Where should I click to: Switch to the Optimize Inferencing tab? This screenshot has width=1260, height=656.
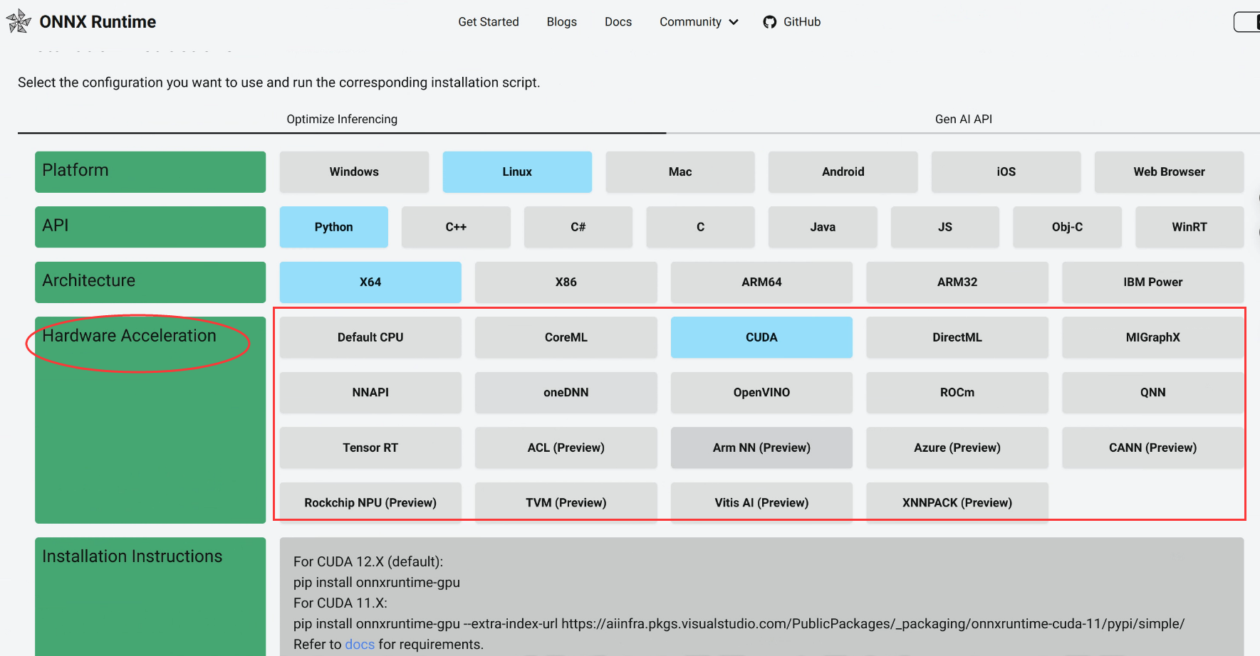pyautogui.click(x=342, y=119)
